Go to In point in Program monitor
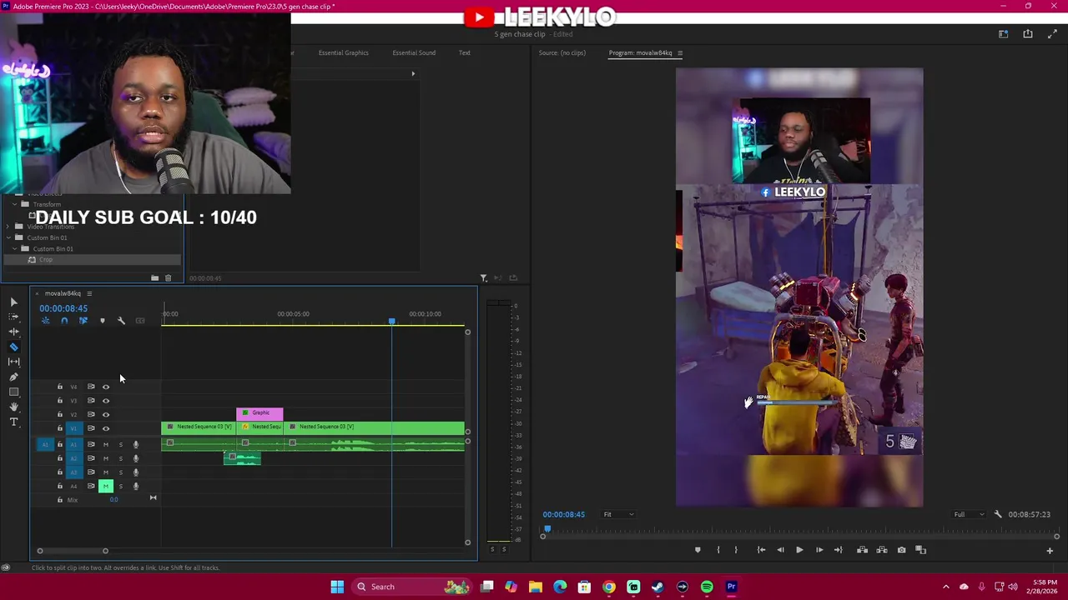 (761, 550)
